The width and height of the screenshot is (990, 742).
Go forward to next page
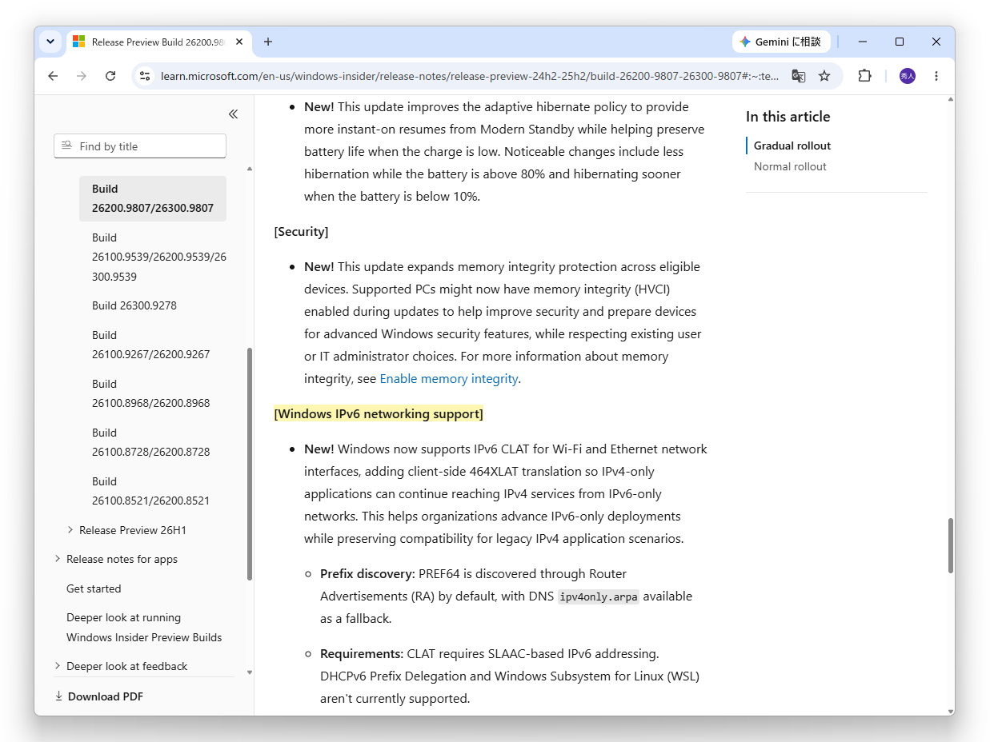pyautogui.click(x=82, y=76)
